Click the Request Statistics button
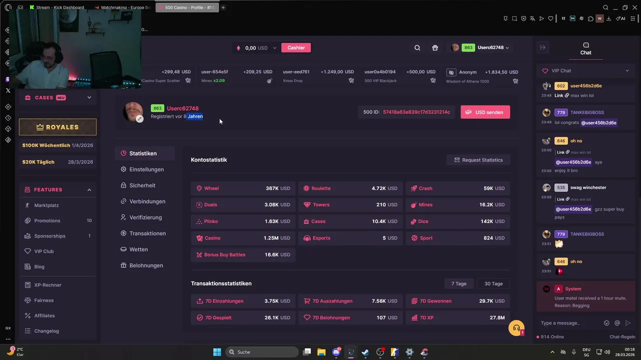This screenshot has width=641, height=360. coord(478,160)
